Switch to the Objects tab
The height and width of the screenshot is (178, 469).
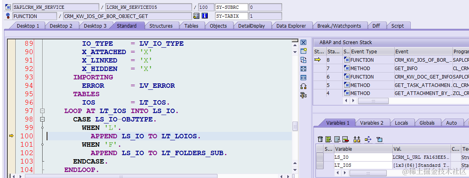coord(218,26)
